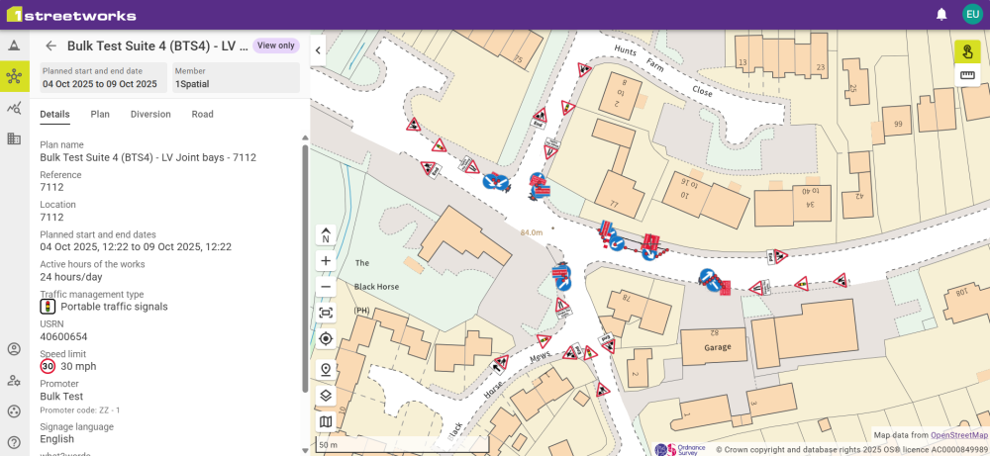
Task: Select the Road tab
Action: (x=202, y=114)
